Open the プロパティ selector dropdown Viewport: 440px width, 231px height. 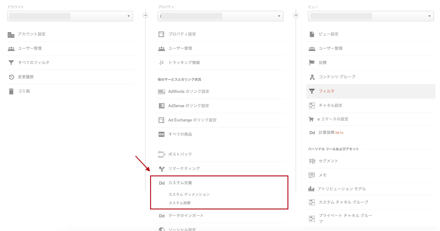click(221, 16)
